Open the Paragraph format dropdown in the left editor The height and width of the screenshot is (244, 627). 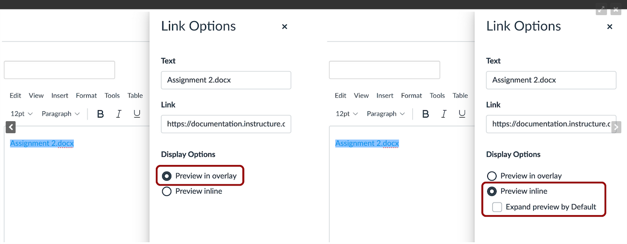(x=61, y=114)
